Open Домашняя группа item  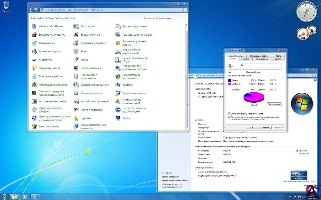point(46,52)
